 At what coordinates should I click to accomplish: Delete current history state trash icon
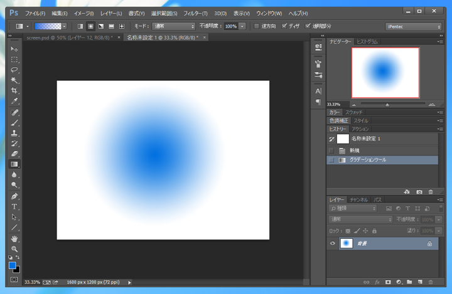(431, 192)
